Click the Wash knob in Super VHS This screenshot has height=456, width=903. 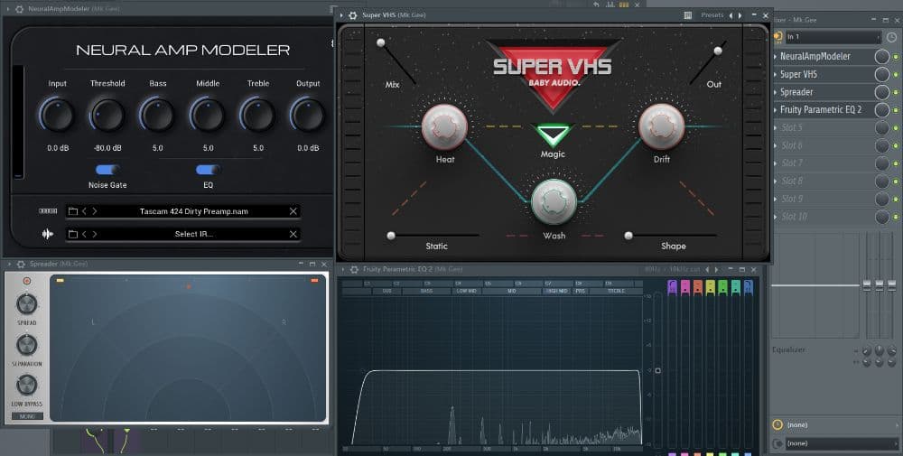pos(554,201)
